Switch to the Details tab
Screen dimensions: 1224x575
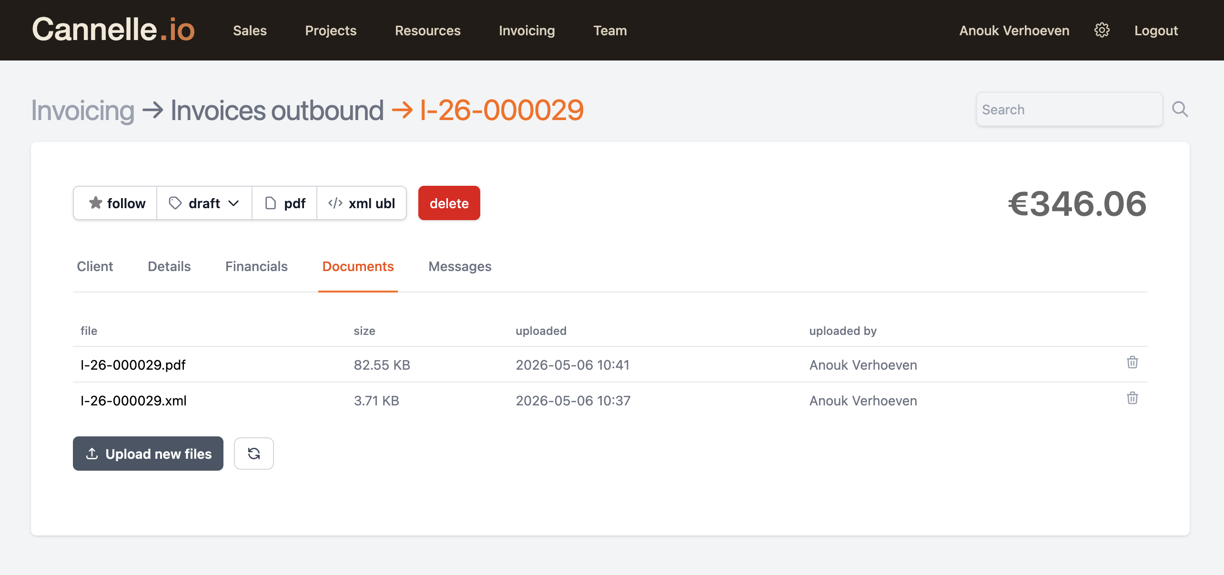[169, 266]
